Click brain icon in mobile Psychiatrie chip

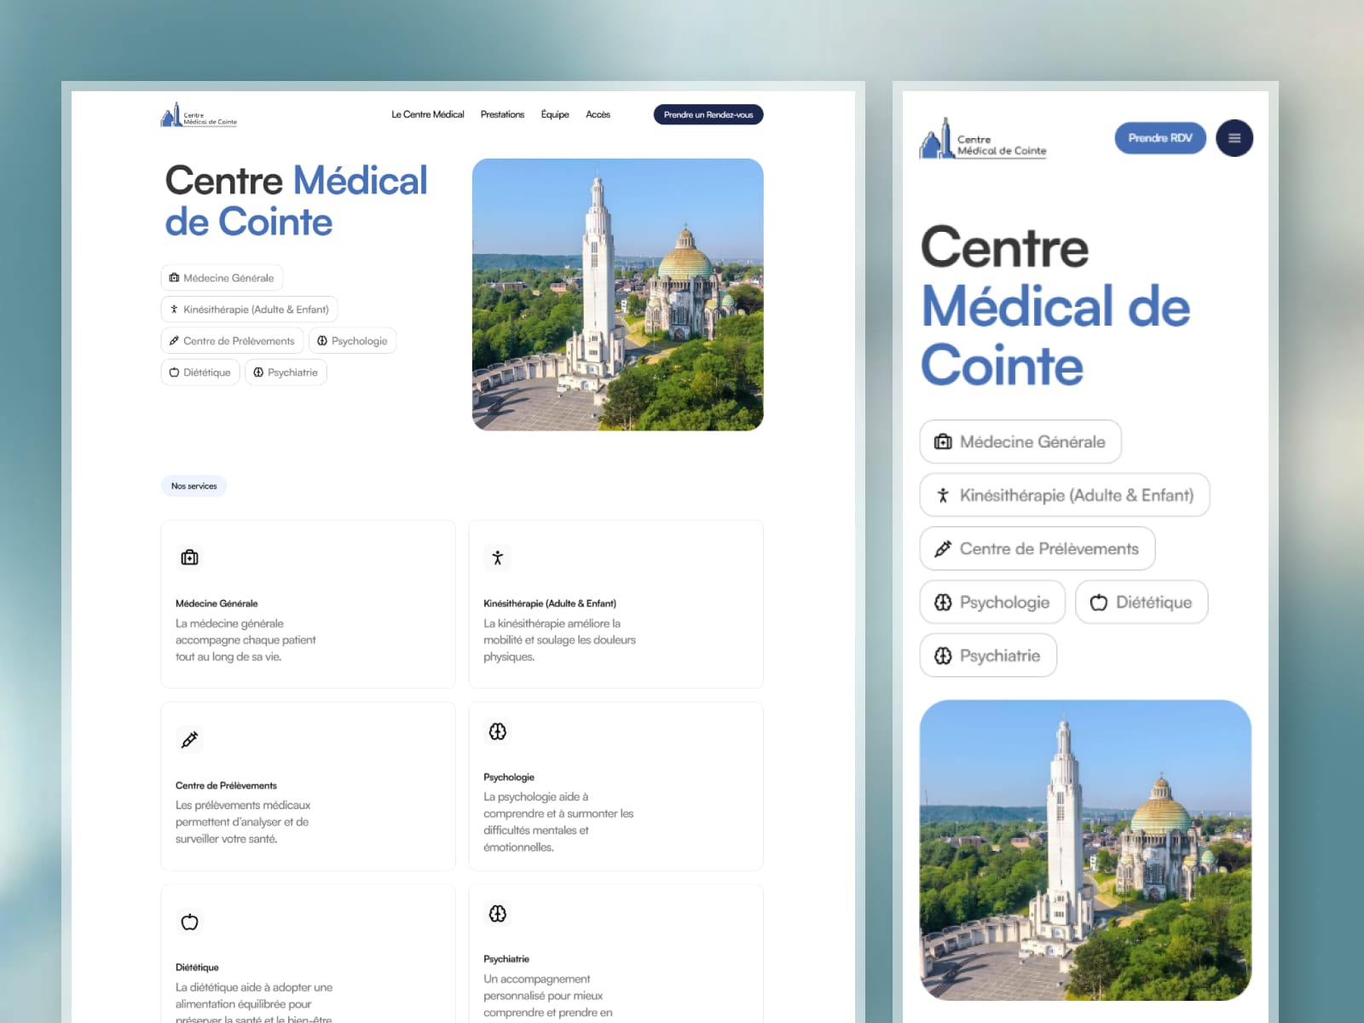point(943,656)
